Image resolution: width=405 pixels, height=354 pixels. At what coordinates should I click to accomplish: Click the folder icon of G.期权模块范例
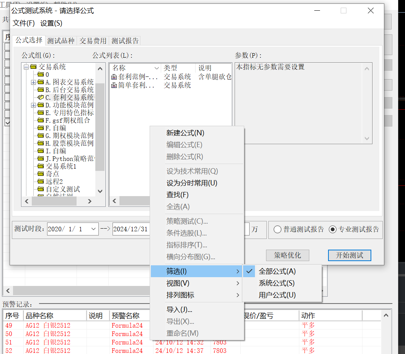tap(41, 135)
